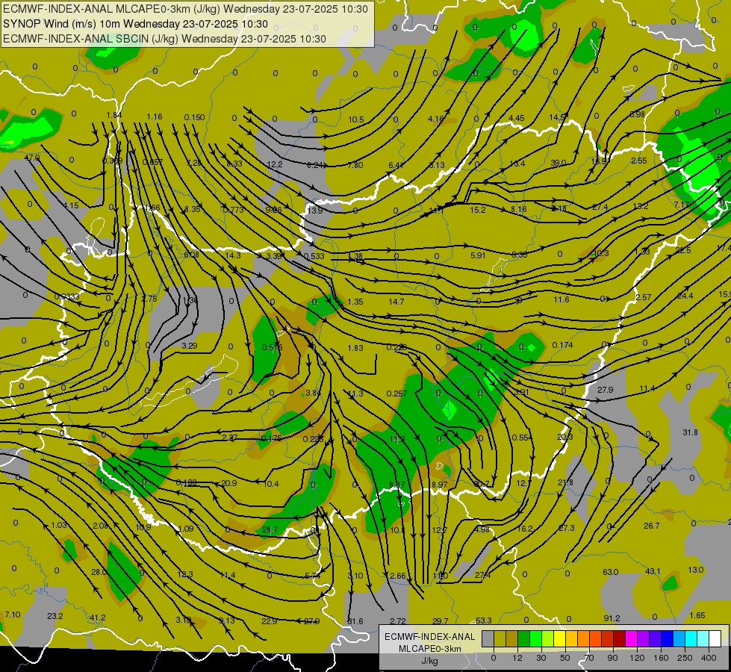Click the map value 0.257

(x=396, y=393)
